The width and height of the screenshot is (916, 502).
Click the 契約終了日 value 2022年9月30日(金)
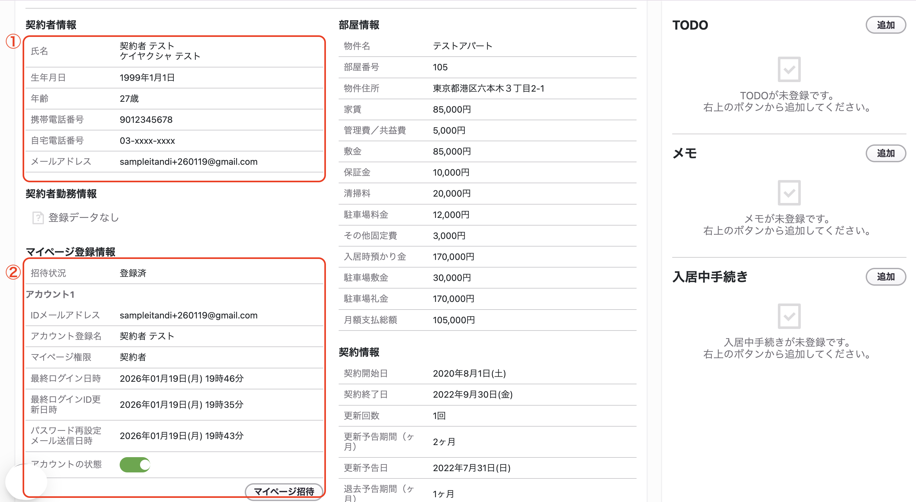point(473,394)
